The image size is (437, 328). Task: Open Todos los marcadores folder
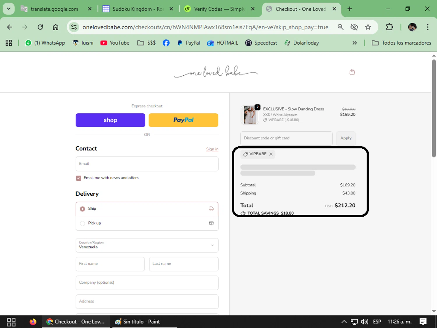tap(401, 43)
